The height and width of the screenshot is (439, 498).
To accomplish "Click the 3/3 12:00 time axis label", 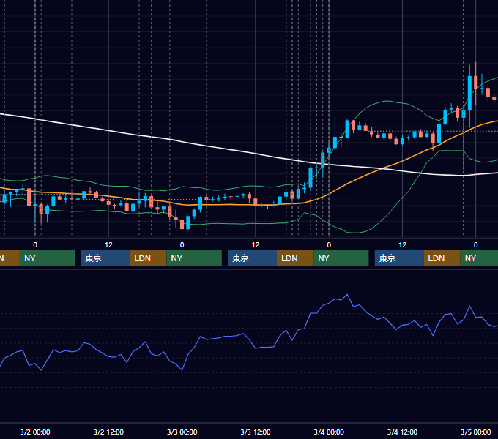I will [256, 432].
